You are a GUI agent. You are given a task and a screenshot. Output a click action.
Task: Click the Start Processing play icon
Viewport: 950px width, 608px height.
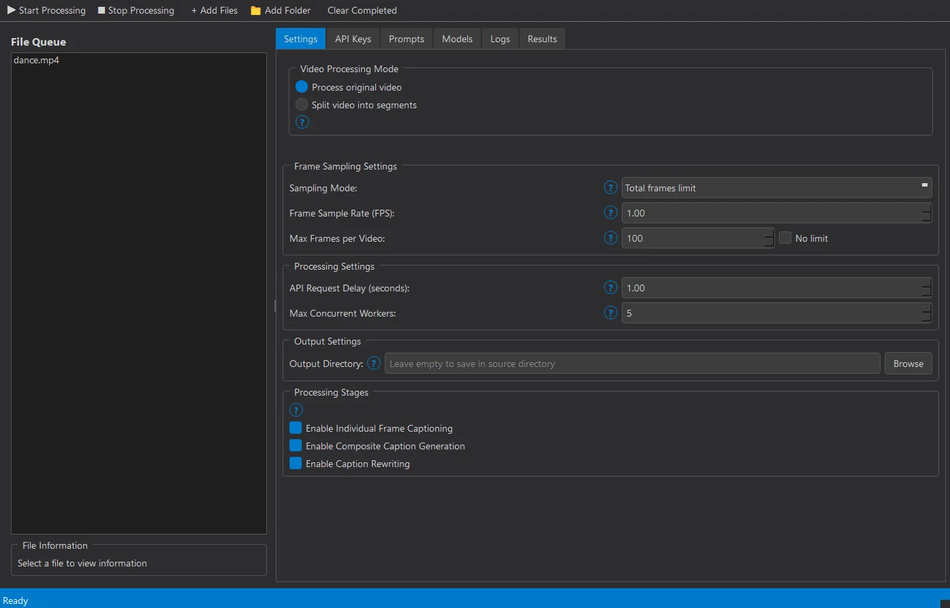[11, 10]
